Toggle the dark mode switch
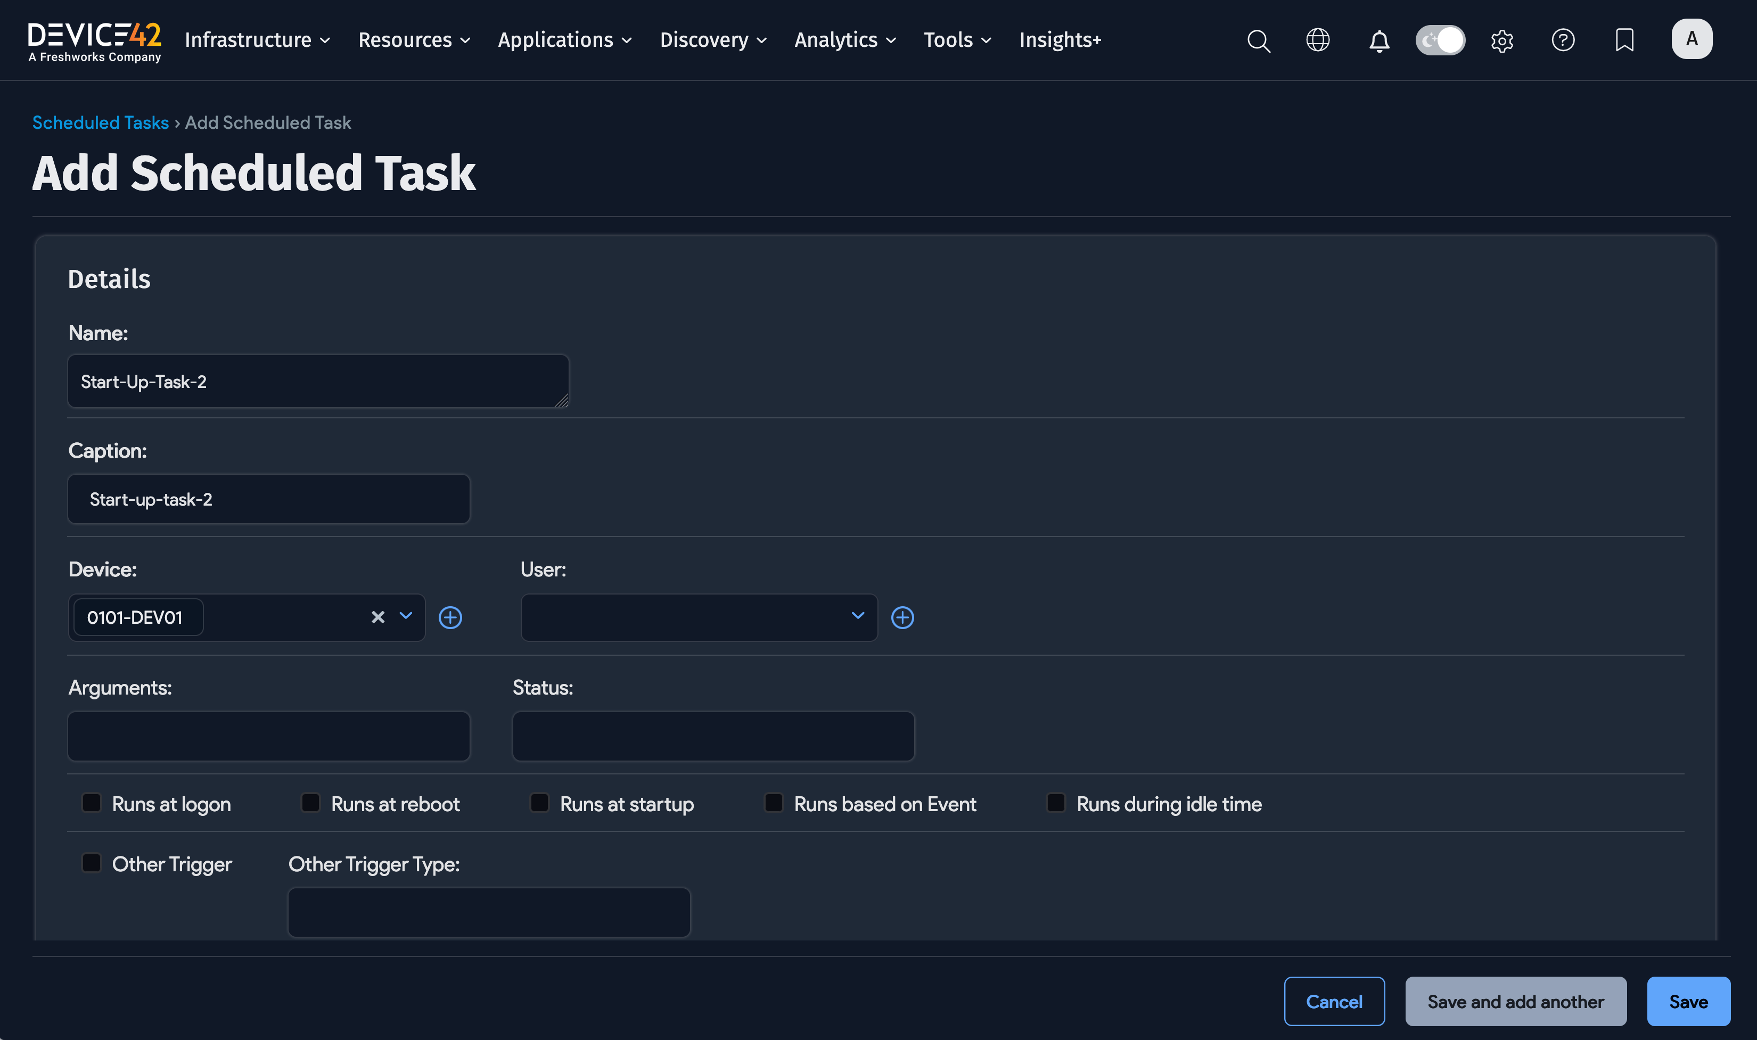This screenshot has width=1757, height=1040. point(1440,40)
